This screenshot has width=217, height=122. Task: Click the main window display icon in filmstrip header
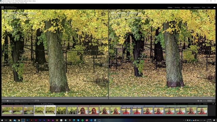pos(2,104)
